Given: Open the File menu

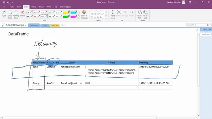Looking at the screenshot, I should (4, 7).
